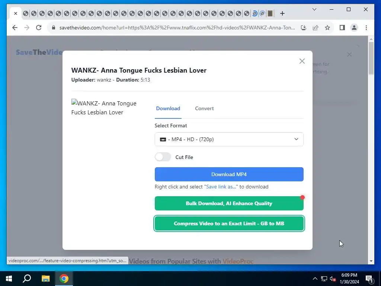Viewport: 381px width, 286px height.
Task: Click the address bar URL
Action: pyautogui.click(x=177, y=28)
